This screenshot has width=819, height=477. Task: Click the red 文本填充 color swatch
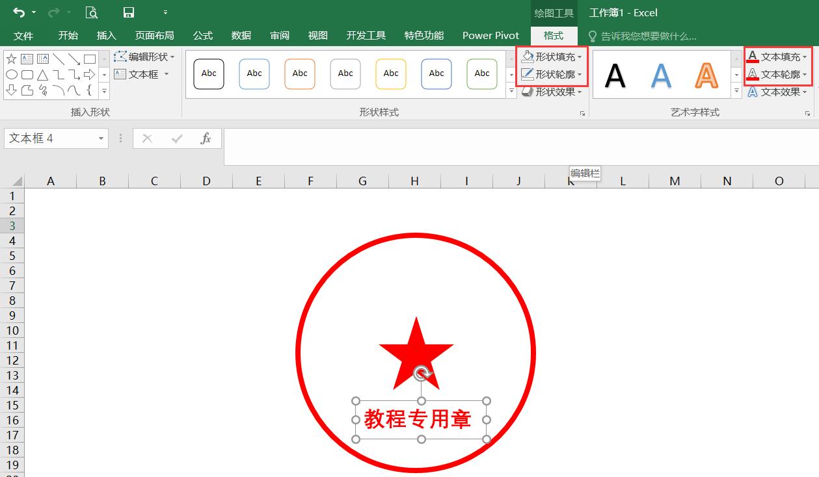click(x=754, y=61)
